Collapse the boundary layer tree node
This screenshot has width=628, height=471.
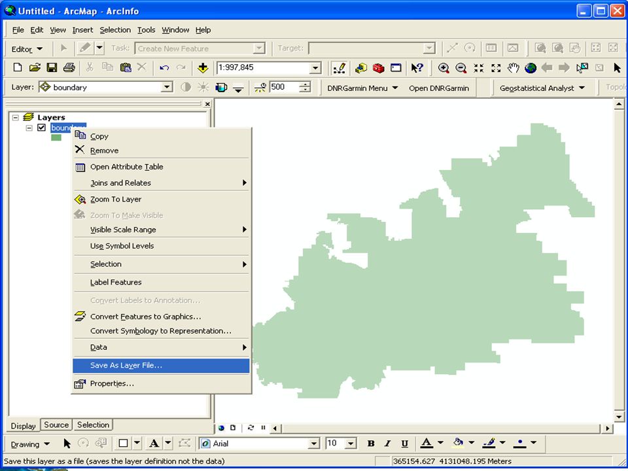click(29, 128)
